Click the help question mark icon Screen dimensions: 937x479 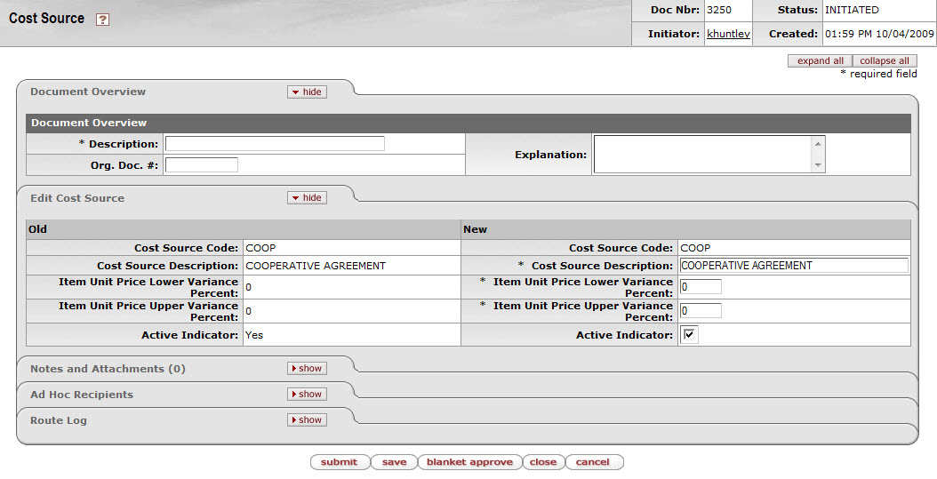coord(102,20)
